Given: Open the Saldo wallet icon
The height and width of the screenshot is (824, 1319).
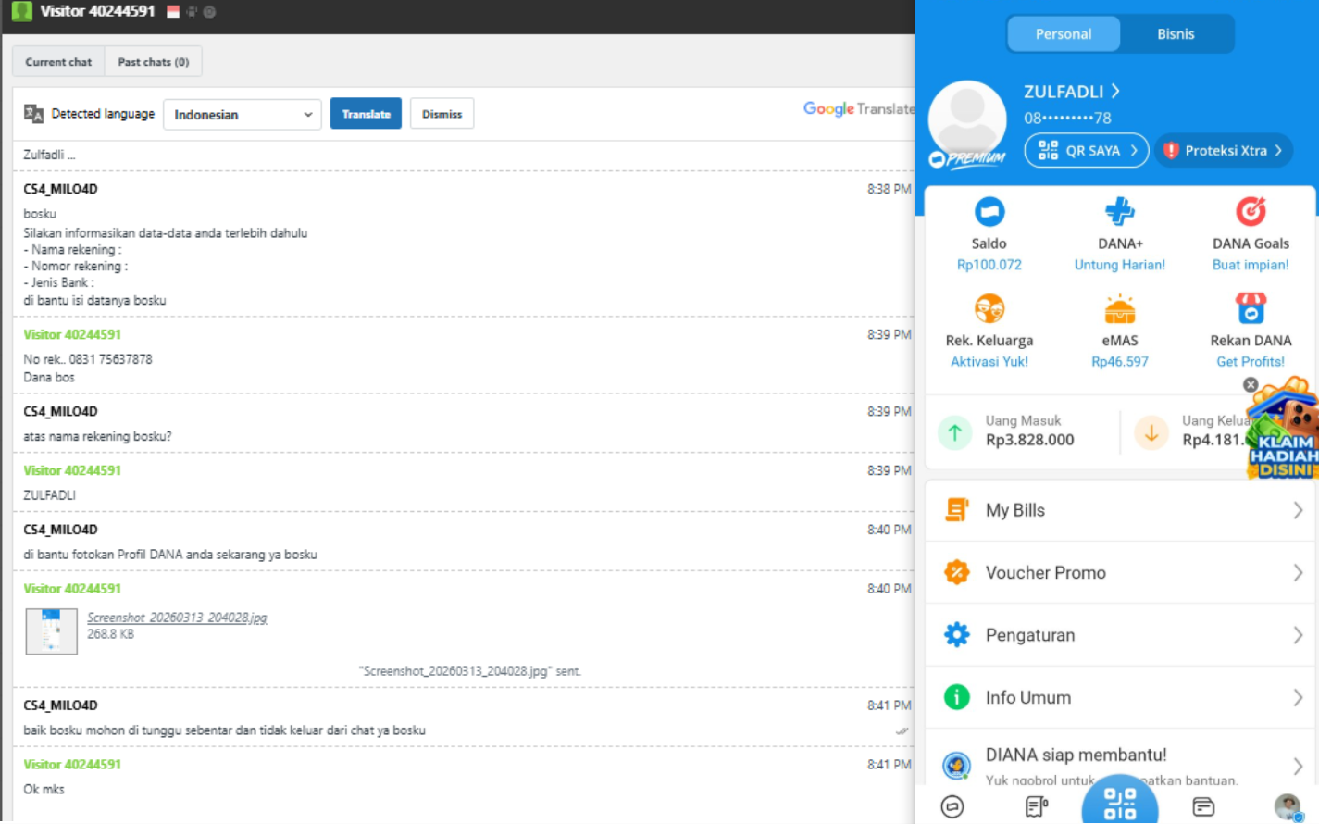Looking at the screenshot, I should pyautogui.click(x=989, y=212).
